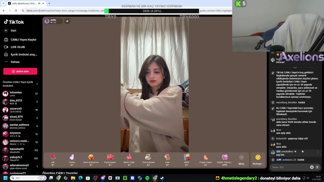Select yakuptv.1 in suggested creators
The width and height of the screenshot is (324, 182).
(x=20, y=158)
